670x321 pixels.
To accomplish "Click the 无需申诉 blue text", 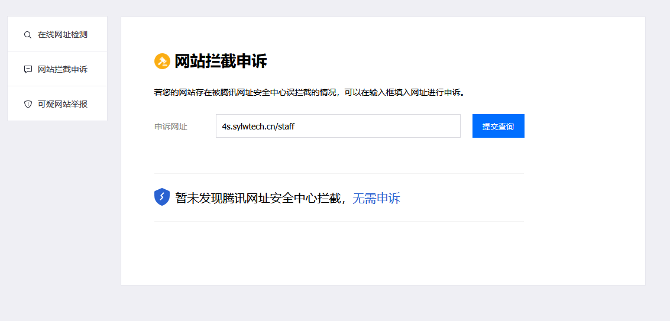I will 377,198.
